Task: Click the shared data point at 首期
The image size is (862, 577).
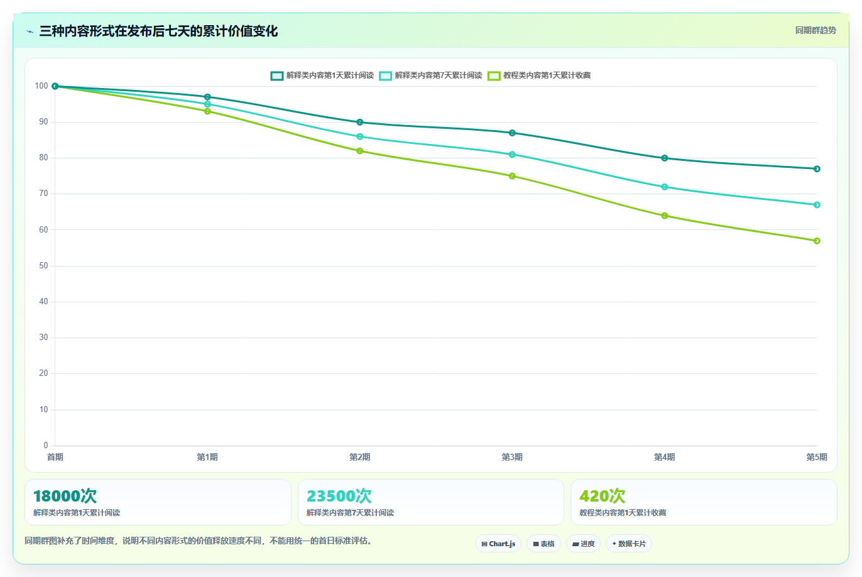Action: click(x=55, y=86)
